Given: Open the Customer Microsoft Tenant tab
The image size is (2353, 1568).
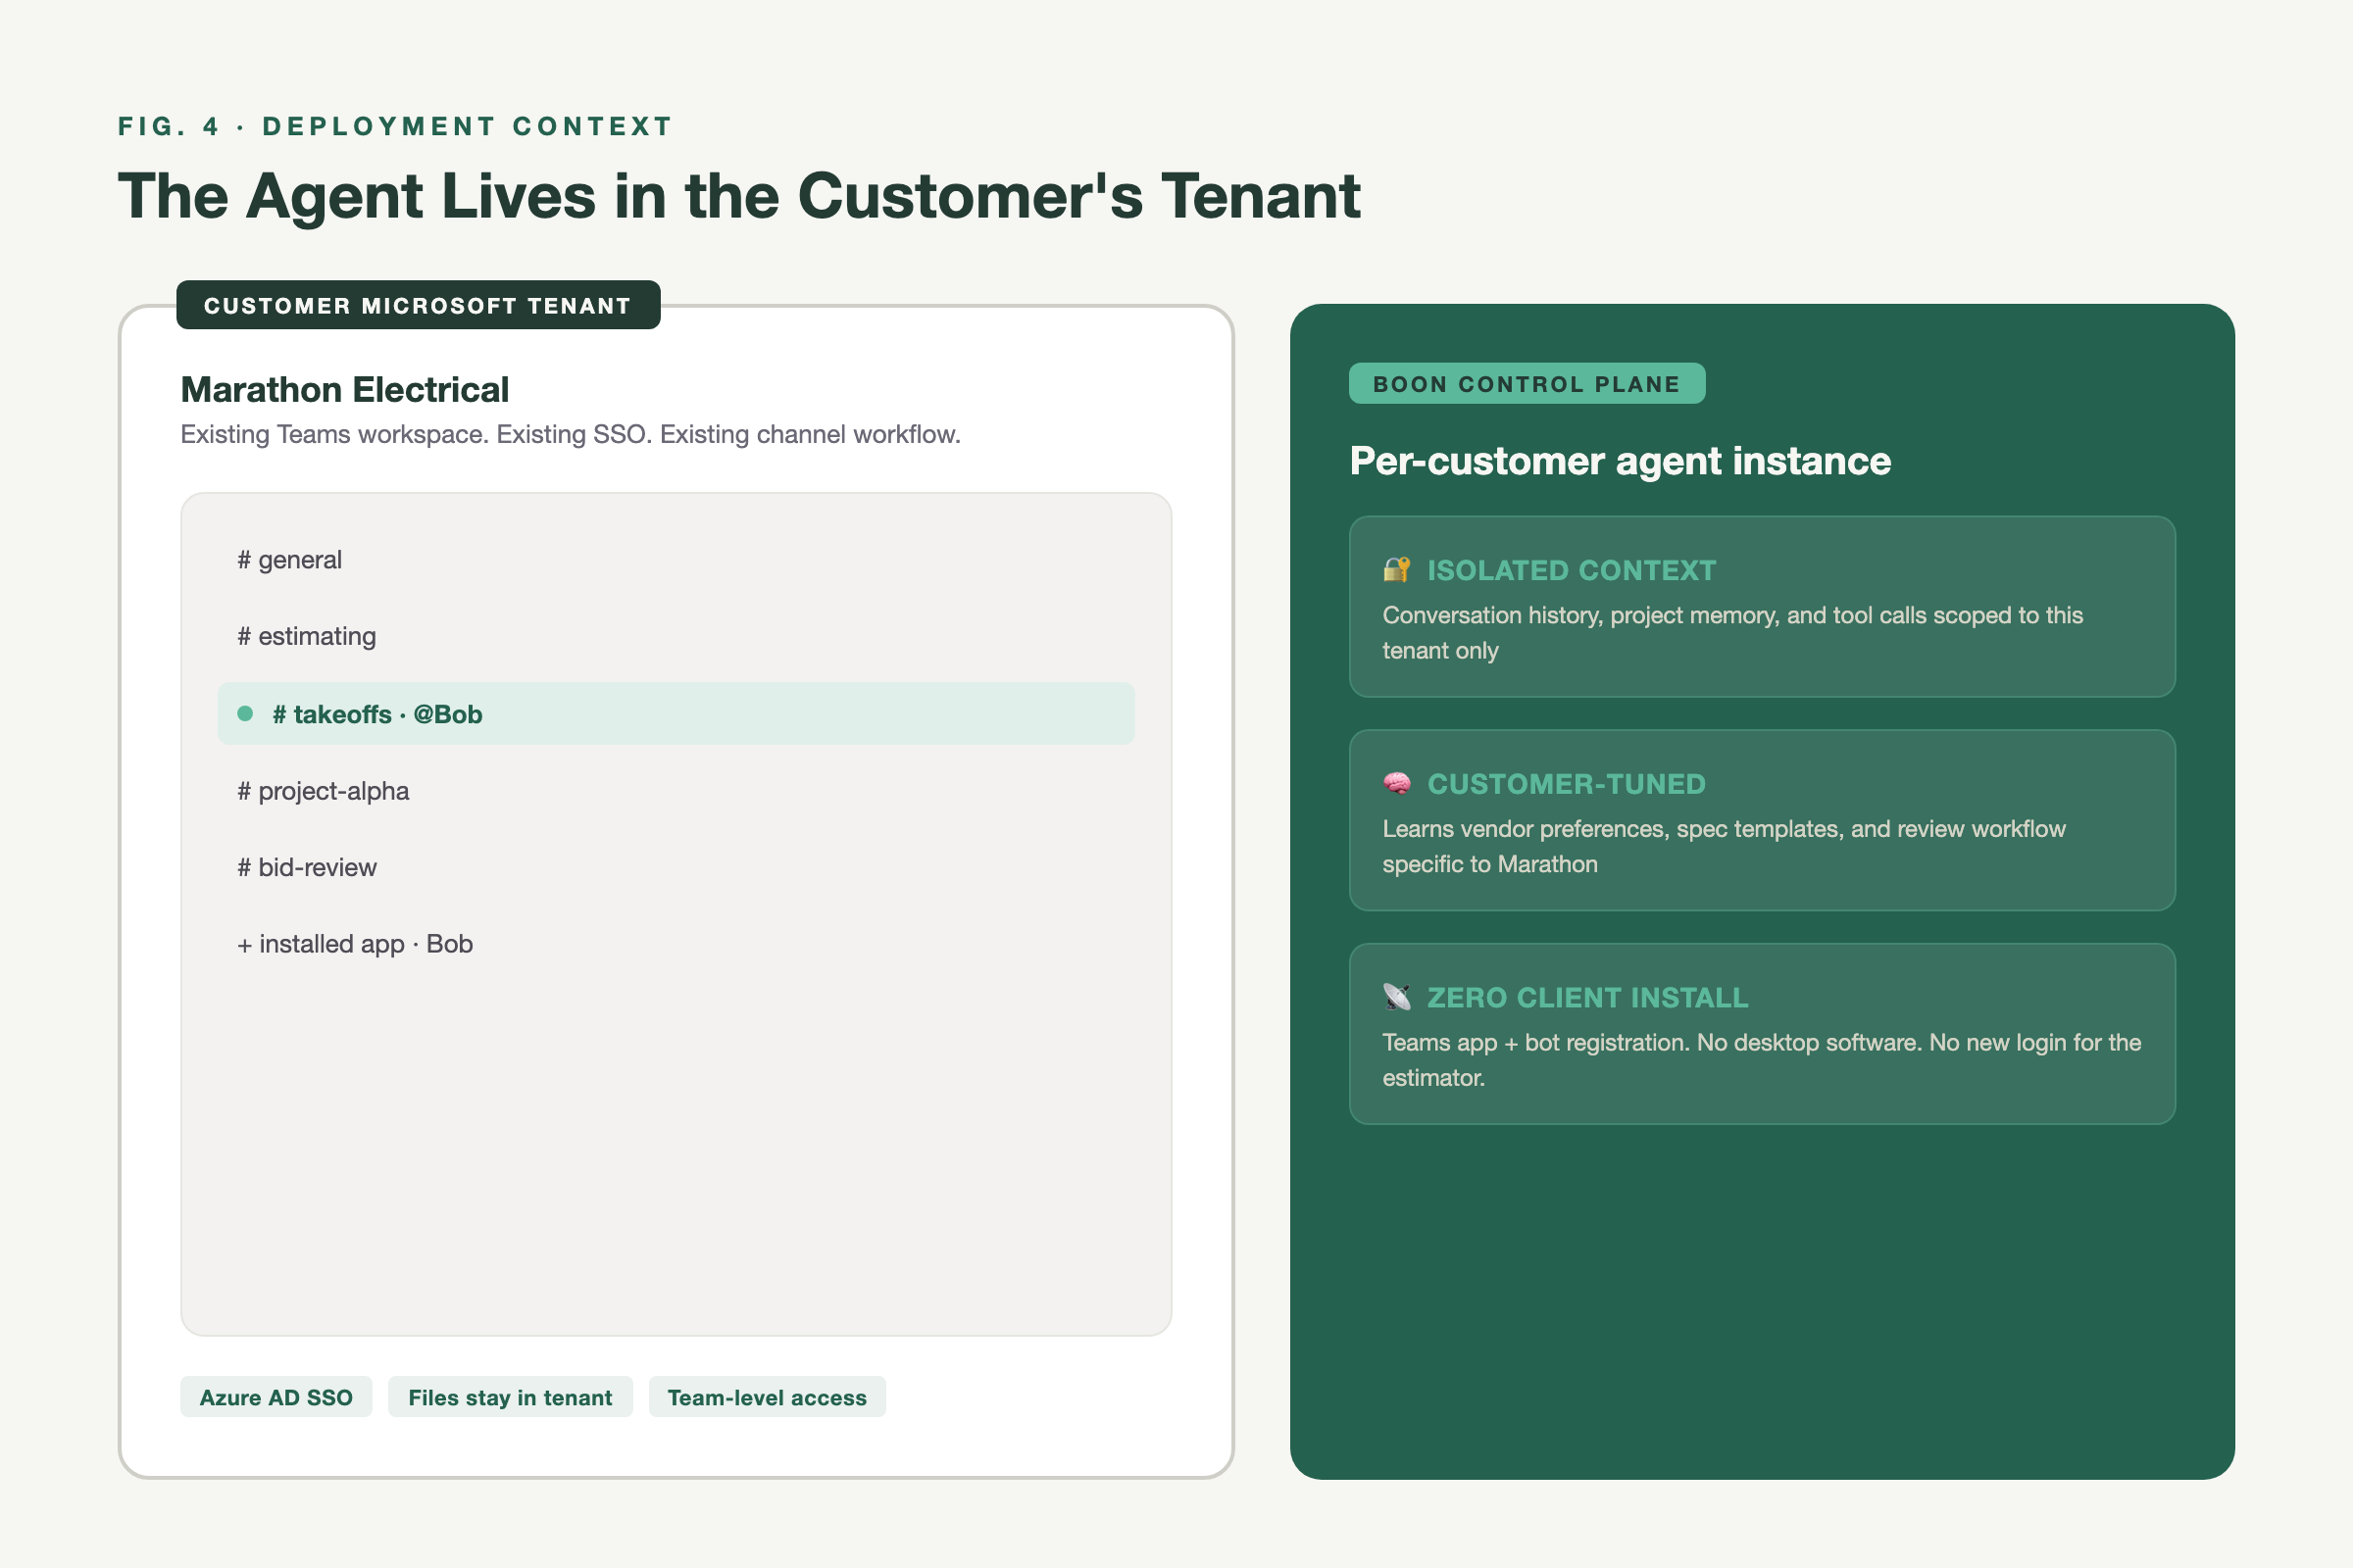Looking at the screenshot, I should pyautogui.click(x=419, y=306).
